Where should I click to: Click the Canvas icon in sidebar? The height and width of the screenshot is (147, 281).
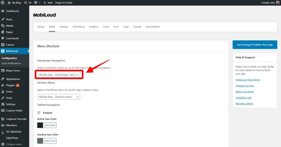pyautogui.click(x=3, y=45)
